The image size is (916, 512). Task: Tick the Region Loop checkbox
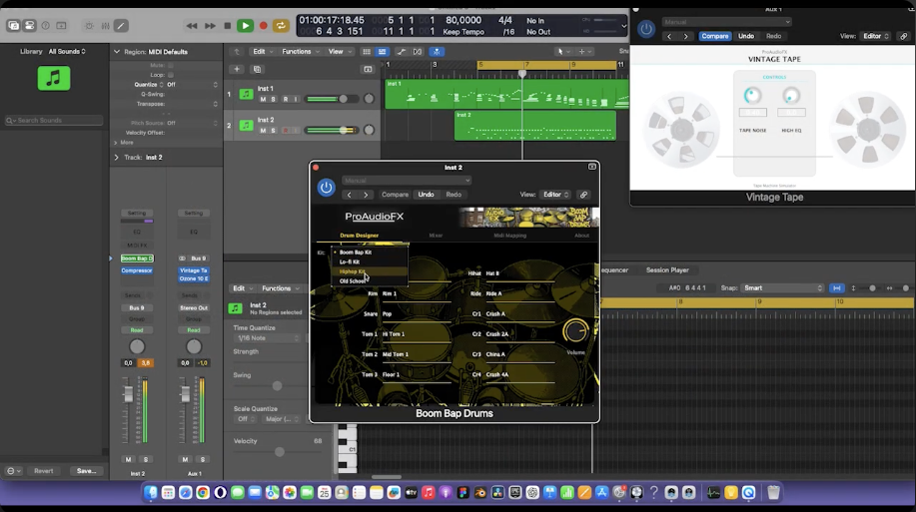click(171, 75)
